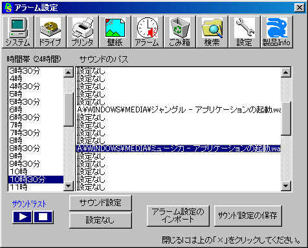Select the 8時30分 time slot

pyautogui.click(x=36, y=149)
